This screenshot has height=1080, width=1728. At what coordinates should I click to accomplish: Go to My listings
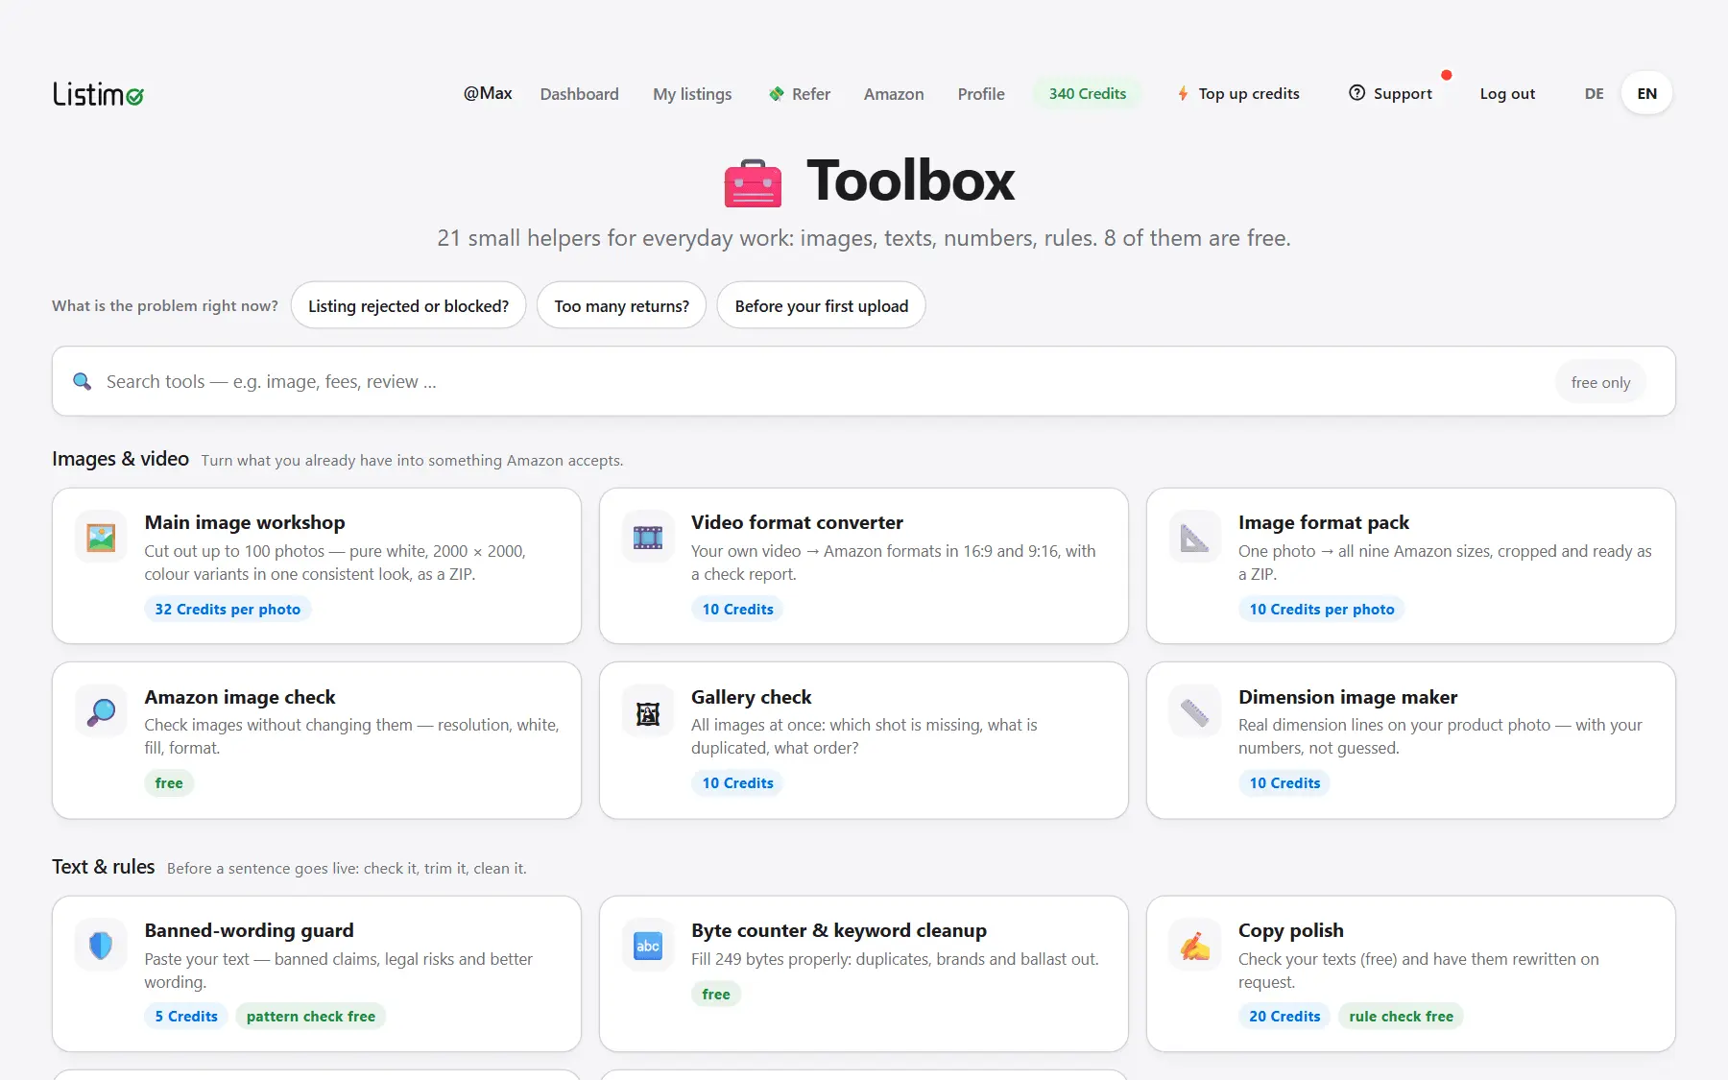[692, 93]
